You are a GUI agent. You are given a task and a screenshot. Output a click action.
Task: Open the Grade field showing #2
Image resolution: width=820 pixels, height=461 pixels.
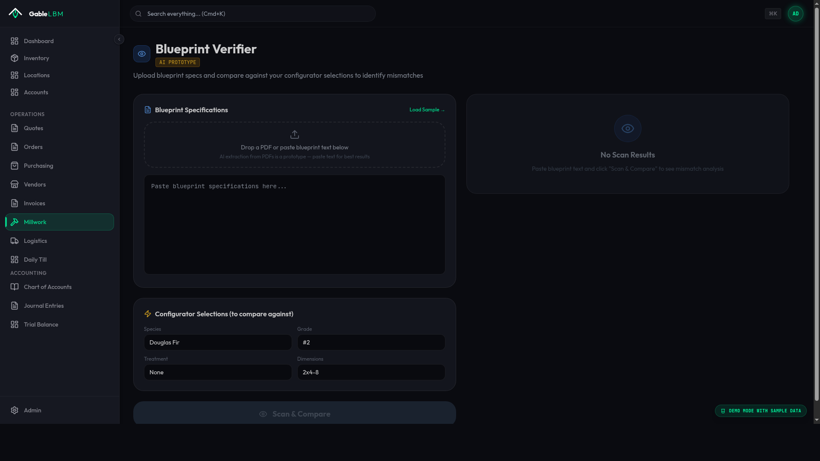(x=371, y=342)
